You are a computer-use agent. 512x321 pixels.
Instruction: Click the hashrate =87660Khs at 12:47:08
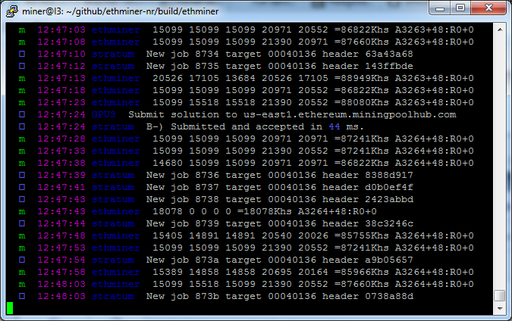(362, 42)
